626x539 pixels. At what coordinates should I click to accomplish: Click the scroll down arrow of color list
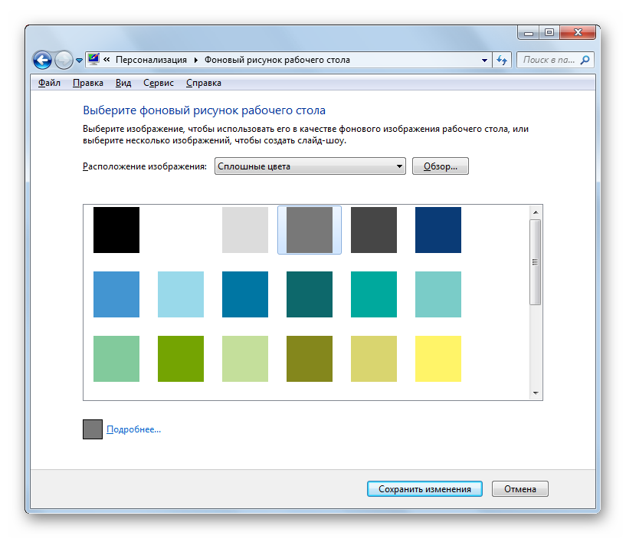tap(536, 393)
